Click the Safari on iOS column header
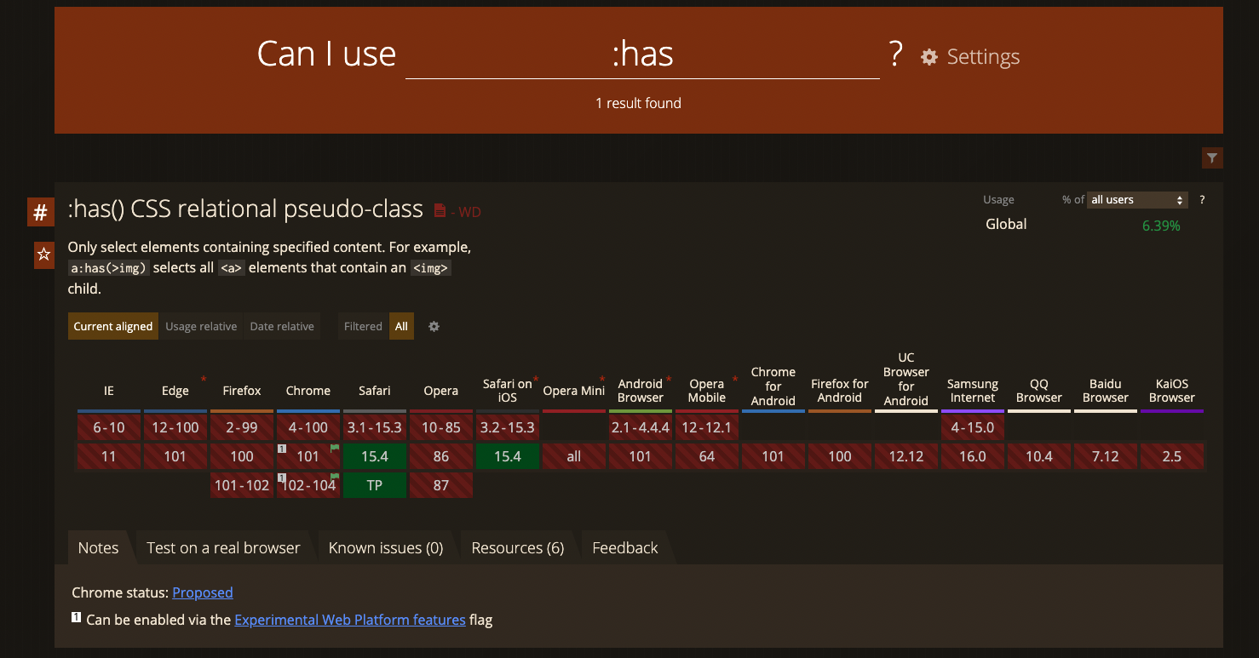Screen dimensions: 1259x658 pyautogui.click(x=508, y=391)
